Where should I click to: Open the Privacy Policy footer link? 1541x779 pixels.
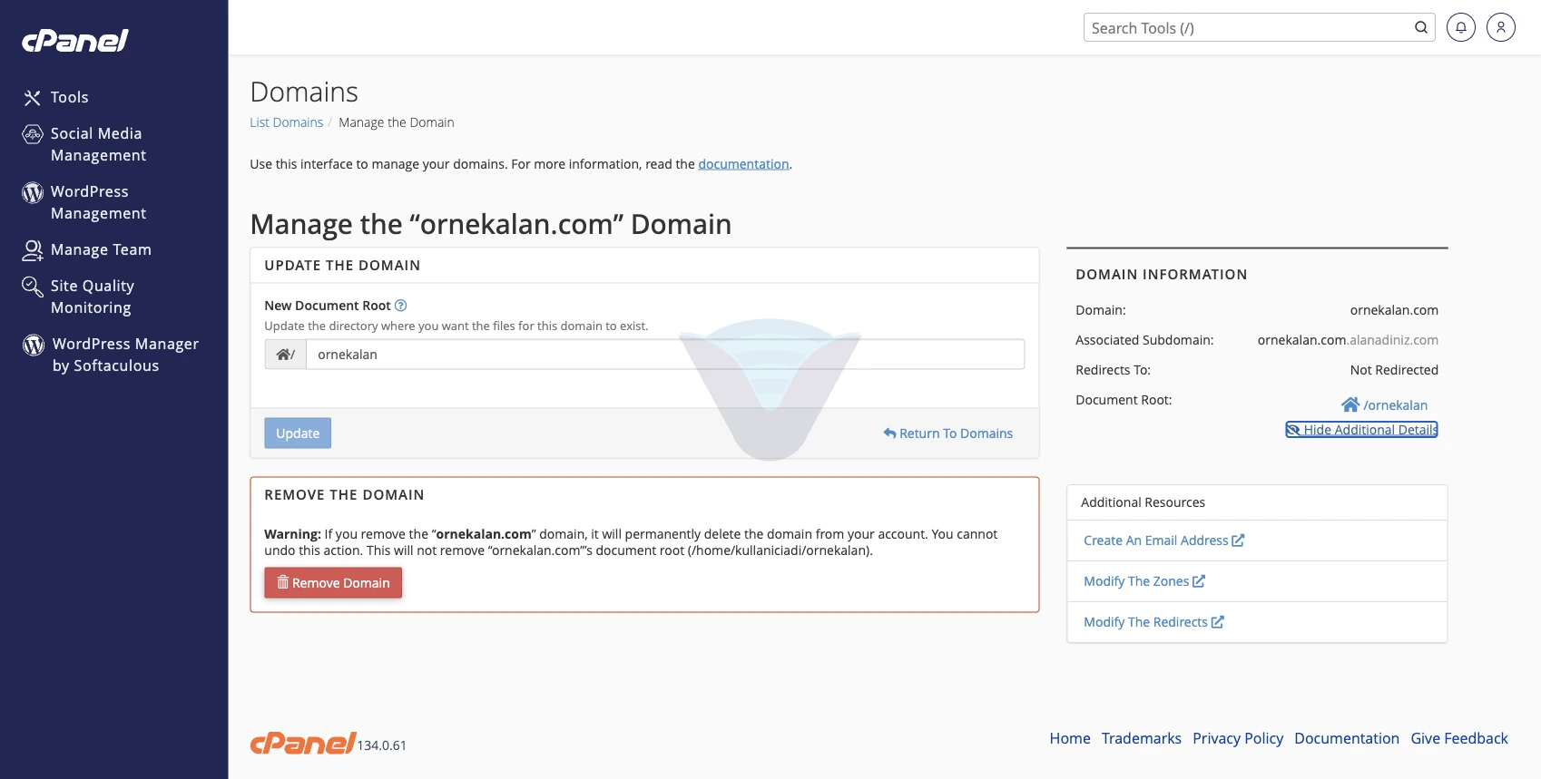[x=1238, y=738]
